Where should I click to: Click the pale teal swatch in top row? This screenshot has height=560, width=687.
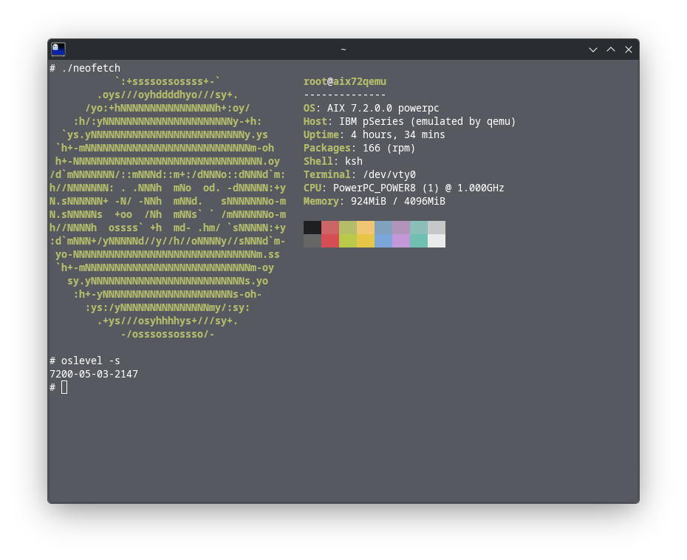[419, 228]
